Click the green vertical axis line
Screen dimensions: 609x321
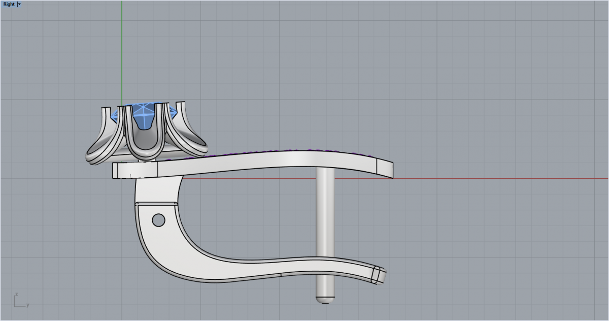coord(122,51)
